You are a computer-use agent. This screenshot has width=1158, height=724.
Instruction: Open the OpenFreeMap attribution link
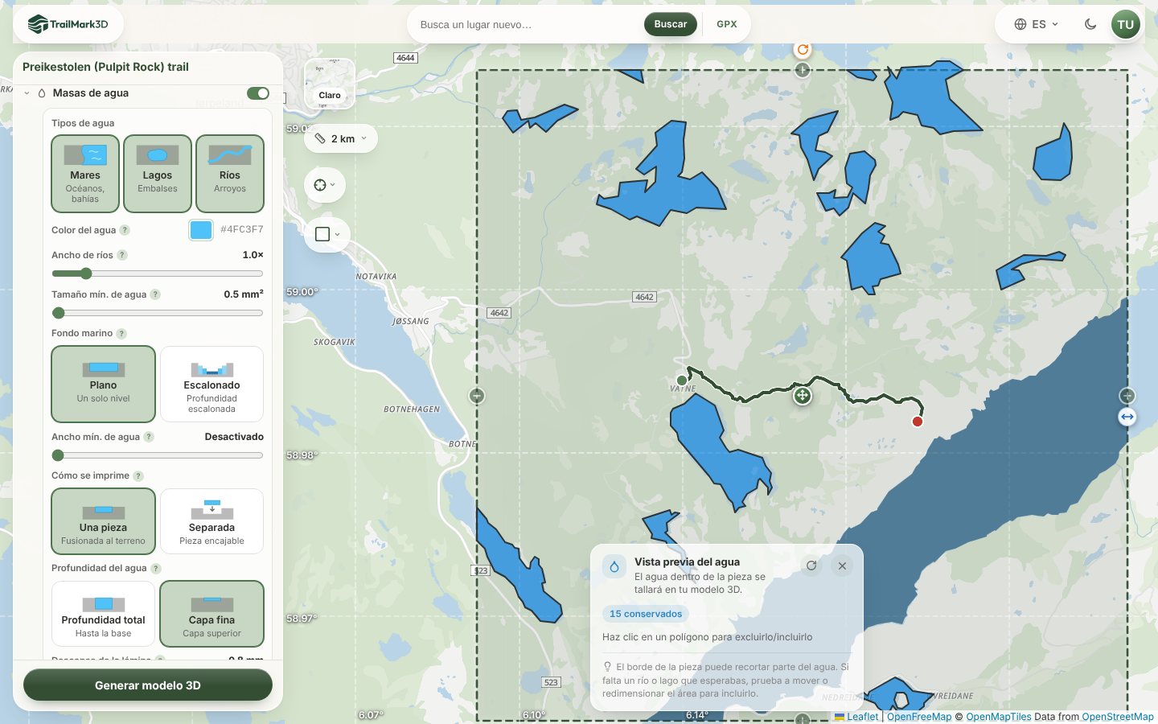tap(919, 717)
